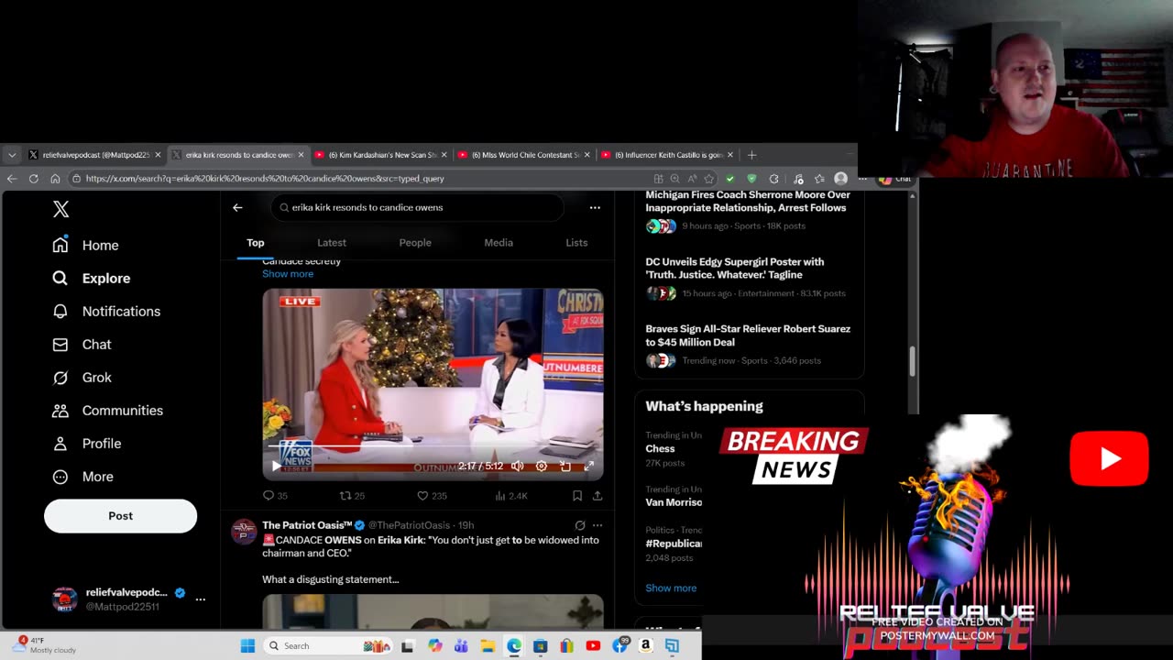Click the X logo in the sidebar
1173x660 pixels.
[x=60, y=209]
